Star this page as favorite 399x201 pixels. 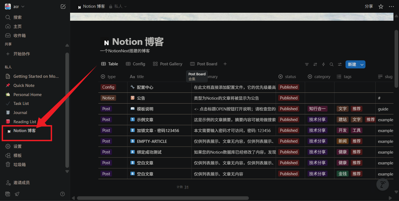[x=381, y=6]
